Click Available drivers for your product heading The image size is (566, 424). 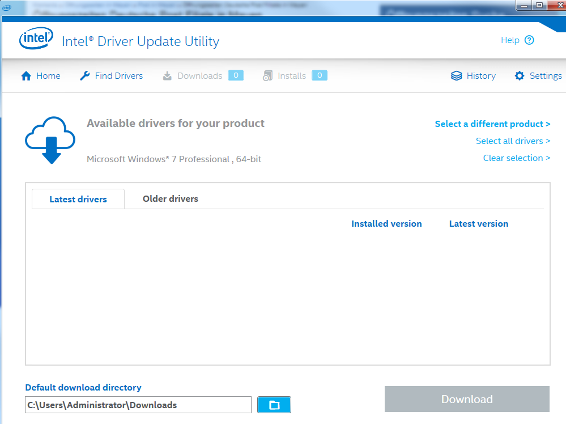tap(176, 124)
